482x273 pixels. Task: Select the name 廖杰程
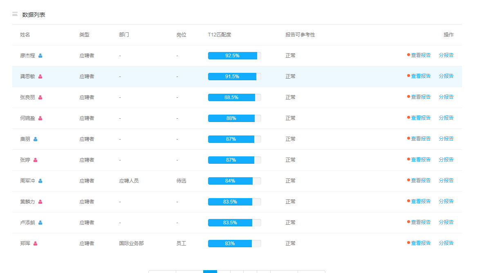pos(28,56)
